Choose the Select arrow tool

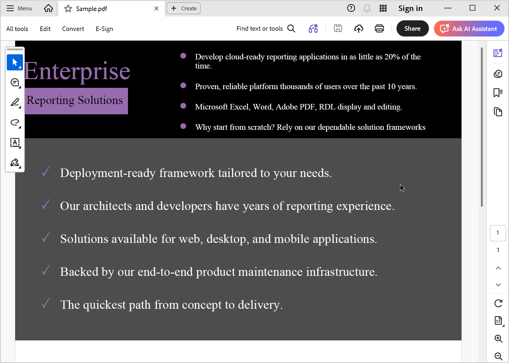click(15, 62)
